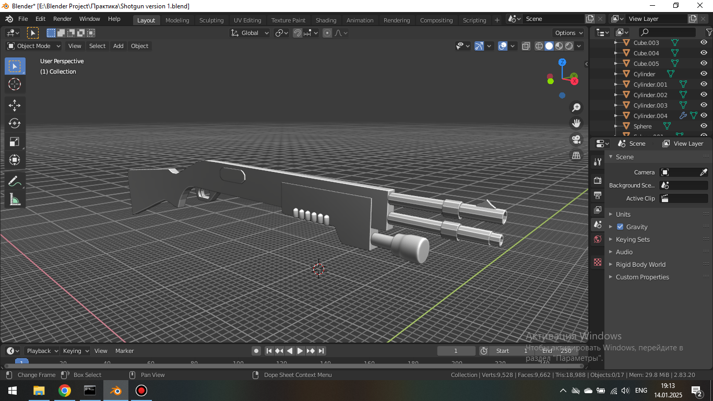The image size is (713, 401).
Task: Pick the Measure tool
Action: [15, 199]
